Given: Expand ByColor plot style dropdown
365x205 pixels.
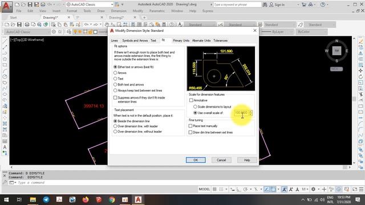Looking at the screenshot, I should click(x=325, y=32).
